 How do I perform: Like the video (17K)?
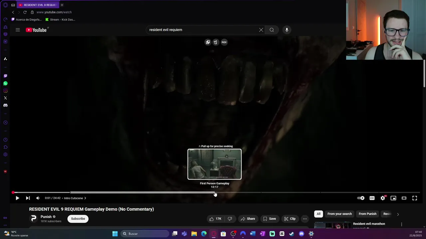click(215, 219)
